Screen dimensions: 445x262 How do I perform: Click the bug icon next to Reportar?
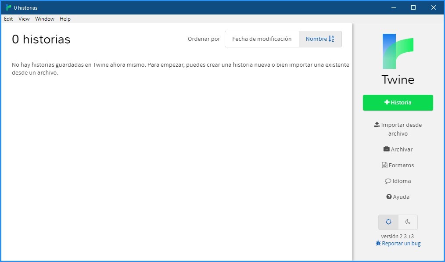(x=378, y=243)
